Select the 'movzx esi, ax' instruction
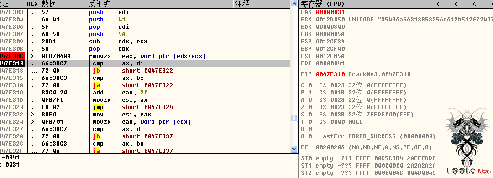Viewport: 493px width, 178px height. click(122, 99)
